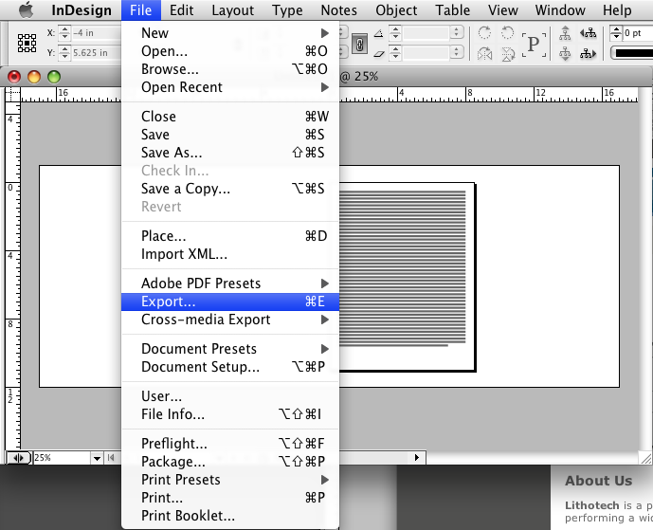Viewport: 653px width, 530px height.
Task: Click the striped text page thumbnail on canvas
Action: pos(407,277)
